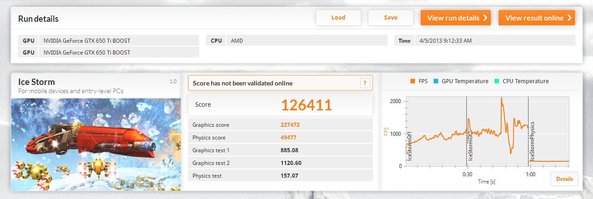
Task: Click the FPS orange legend swatch
Action: (412, 81)
